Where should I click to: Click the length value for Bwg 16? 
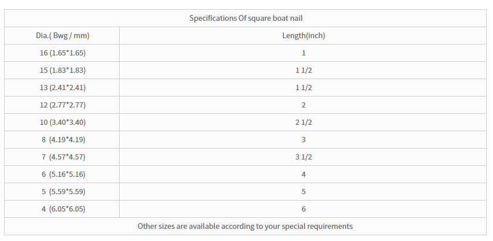coord(303,53)
